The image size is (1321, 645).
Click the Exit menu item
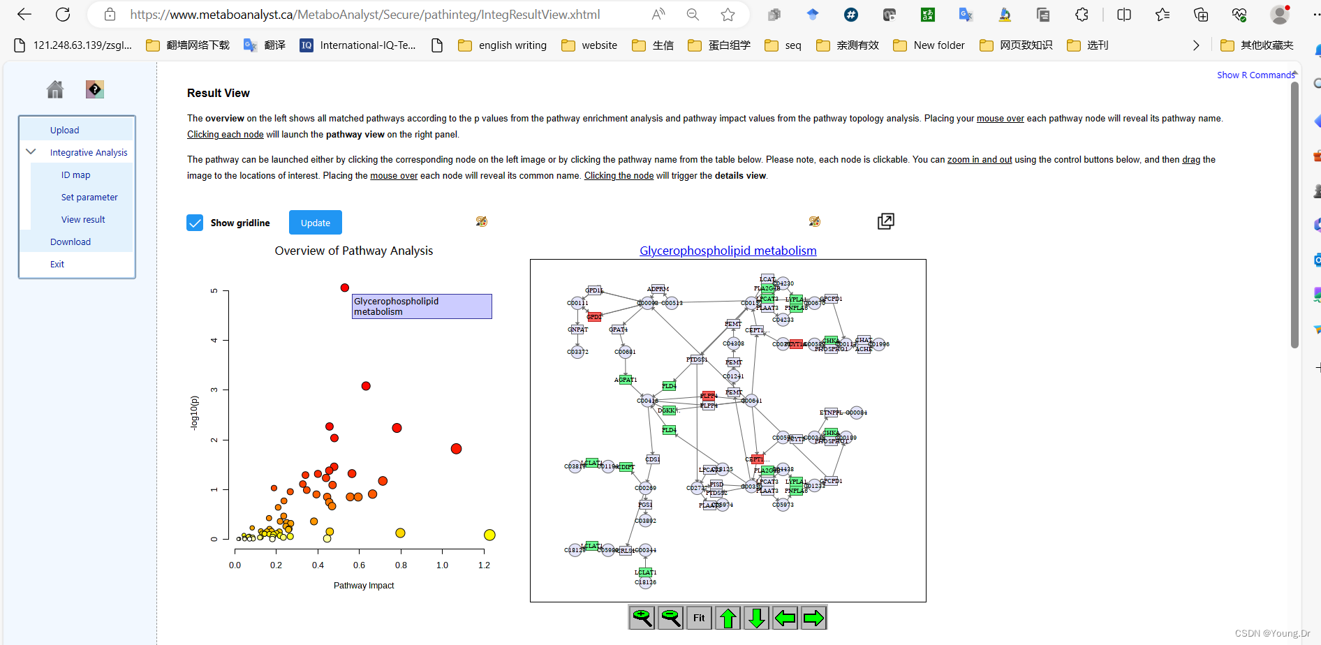click(57, 264)
